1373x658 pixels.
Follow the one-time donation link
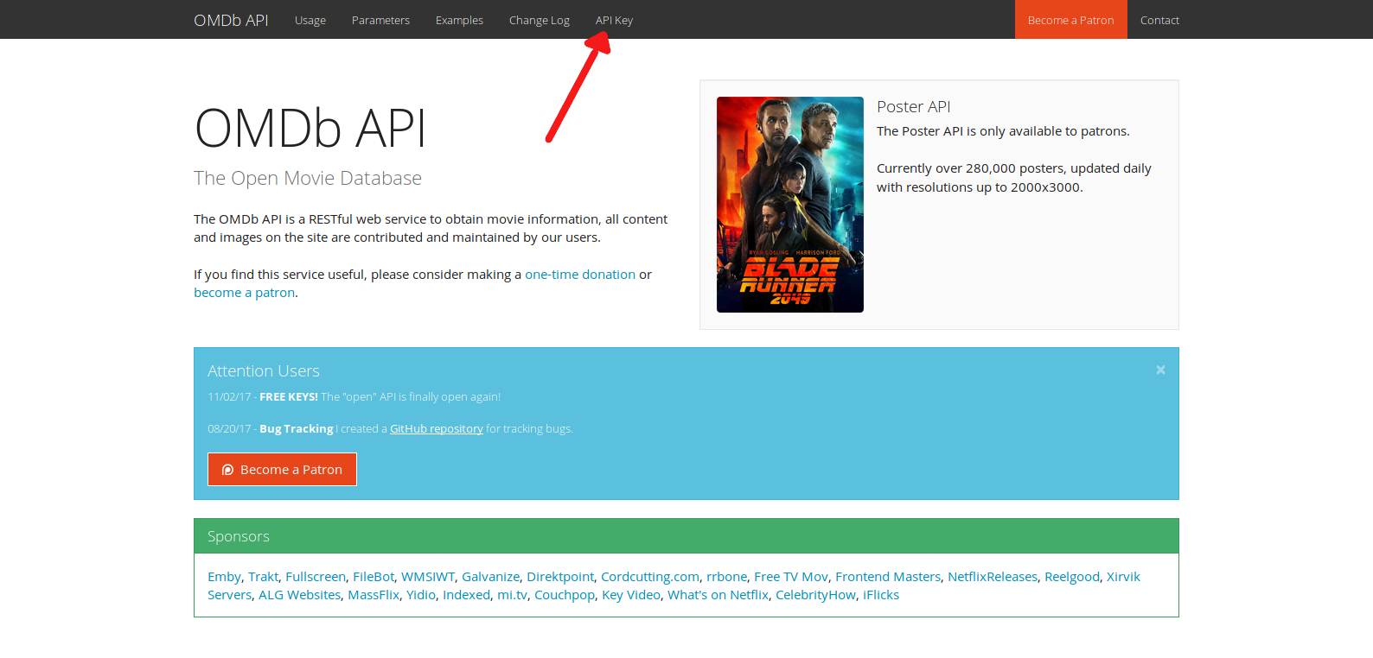(x=580, y=275)
